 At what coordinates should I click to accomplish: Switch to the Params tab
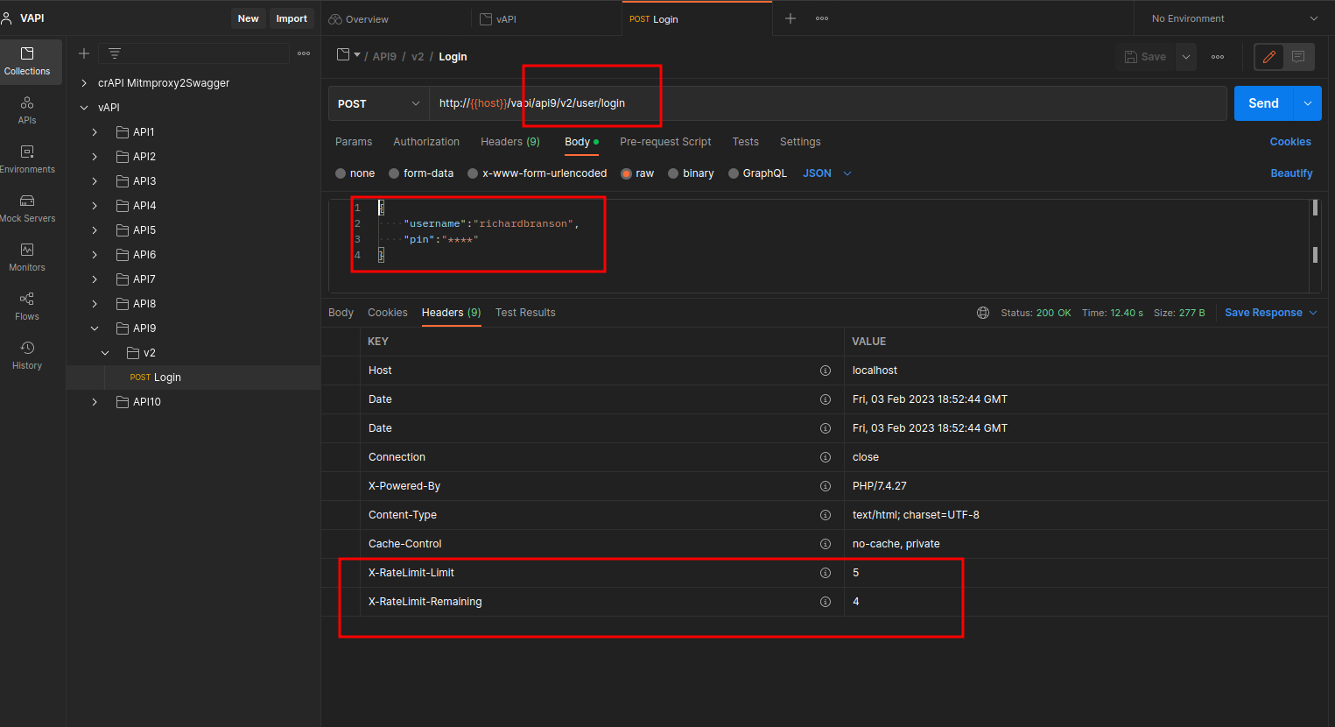(x=354, y=142)
